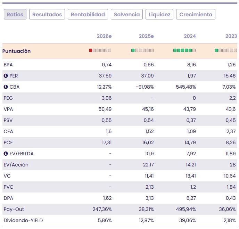Click the 2024 green score indicator
The image size is (239, 229).
pyautogui.click(x=184, y=50)
